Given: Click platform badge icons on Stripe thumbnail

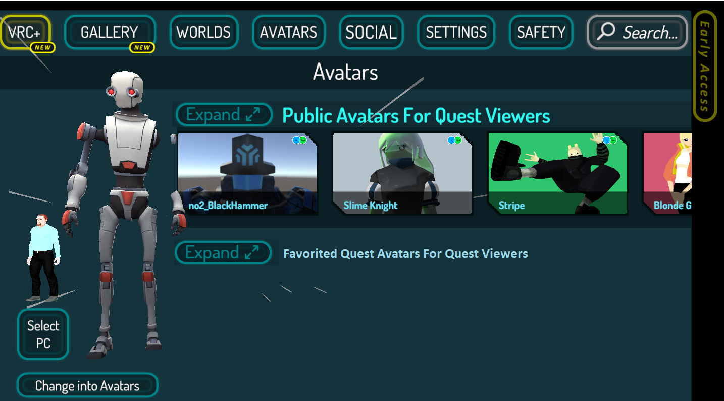Looking at the screenshot, I should pyautogui.click(x=610, y=140).
